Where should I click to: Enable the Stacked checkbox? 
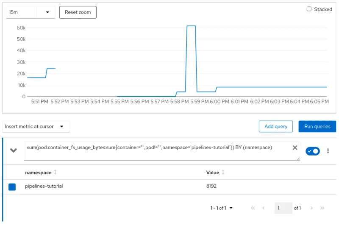[x=309, y=9]
